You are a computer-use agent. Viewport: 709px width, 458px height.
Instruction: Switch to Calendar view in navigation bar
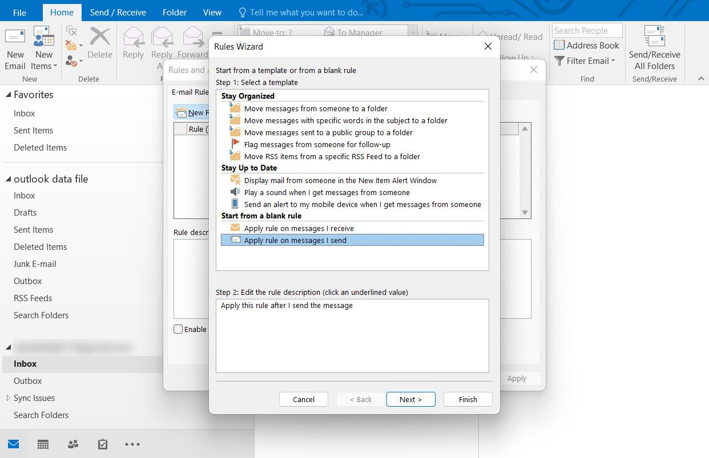coord(43,444)
